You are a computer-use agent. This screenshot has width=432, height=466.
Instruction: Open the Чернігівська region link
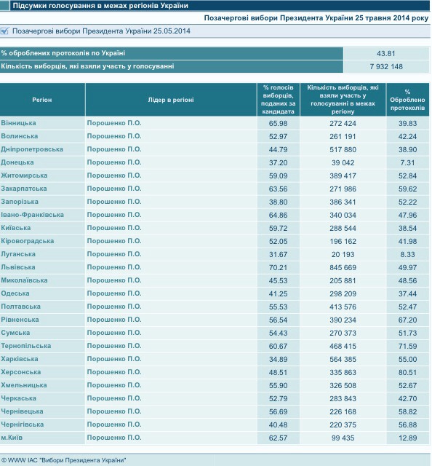point(23,424)
